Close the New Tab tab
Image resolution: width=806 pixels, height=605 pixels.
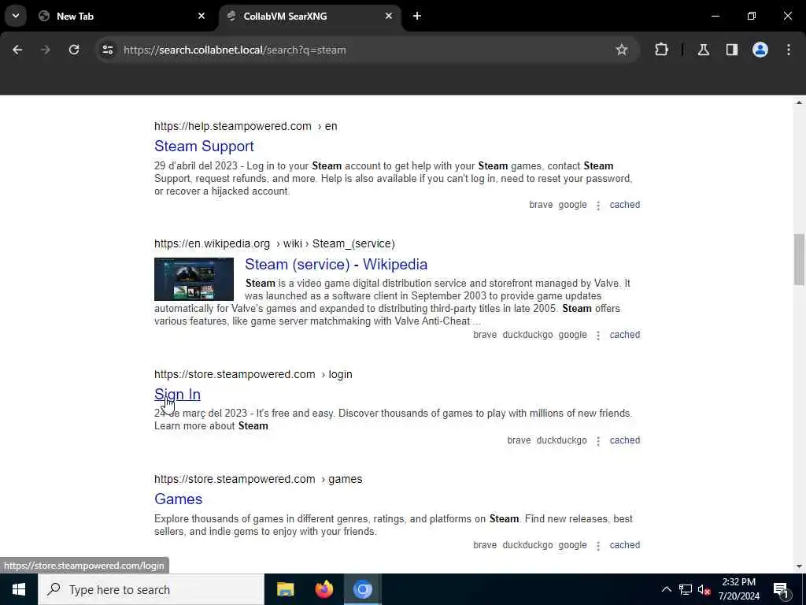coord(201,16)
